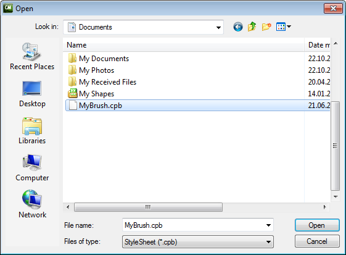Sort files by the Name column
346x255 pixels.
click(184, 45)
